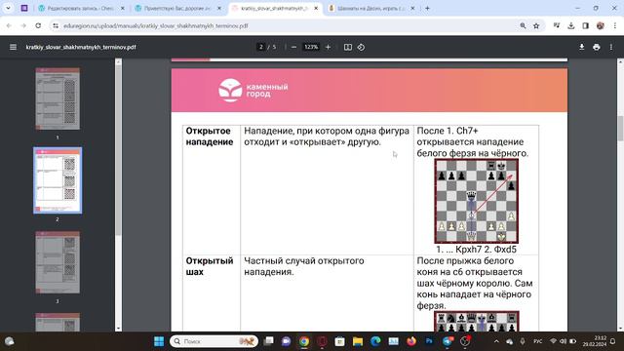Open Chrome three-dot menu
This screenshot has width=624, height=351.
pos(615,25)
